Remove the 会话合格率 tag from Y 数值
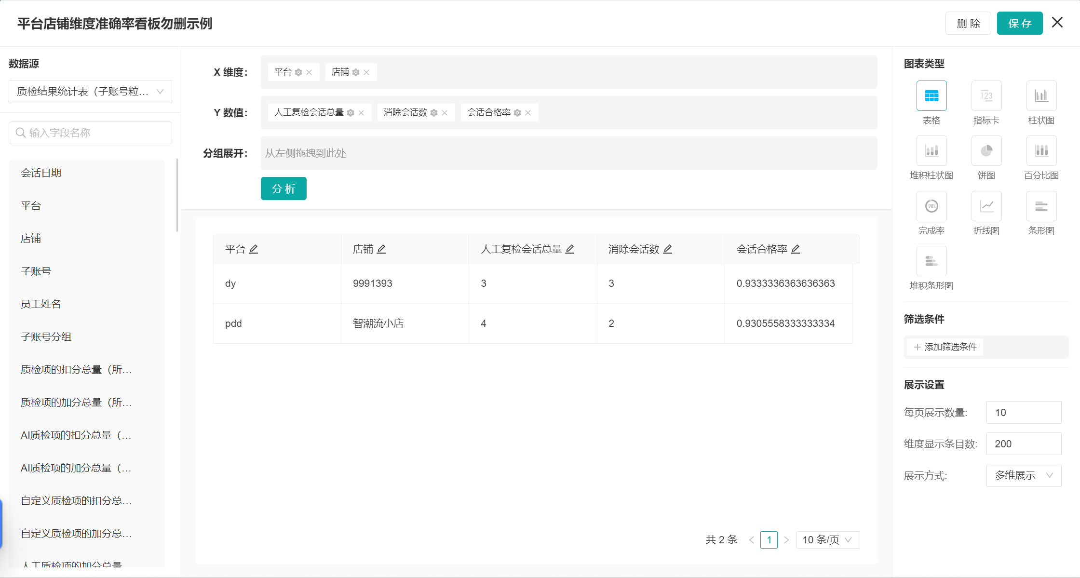The width and height of the screenshot is (1080, 578). point(528,113)
